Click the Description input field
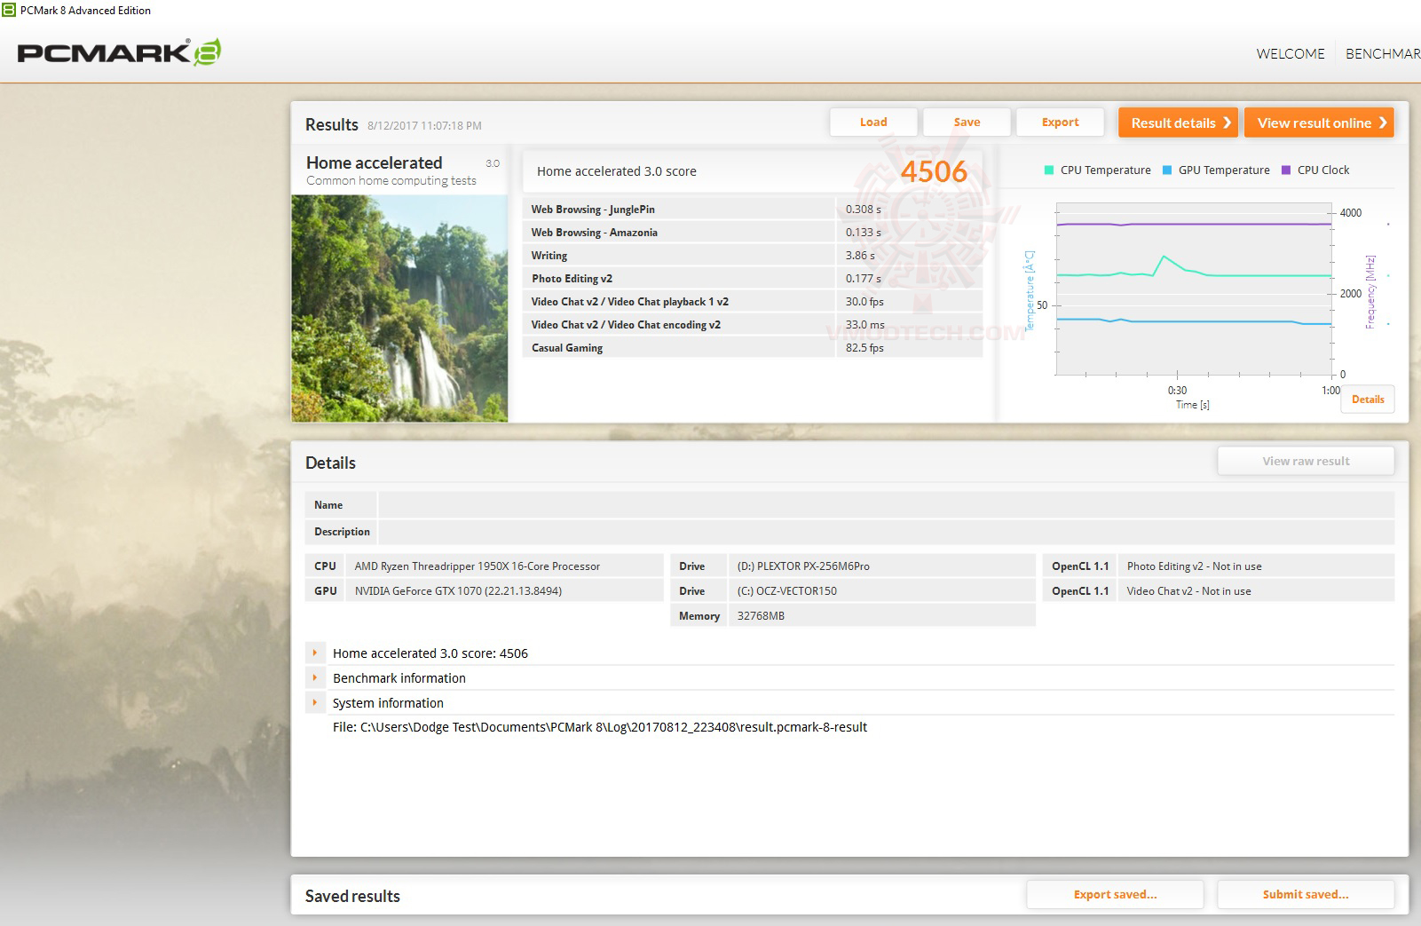Viewport: 1421px width, 926px height. click(x=886, y=532)
